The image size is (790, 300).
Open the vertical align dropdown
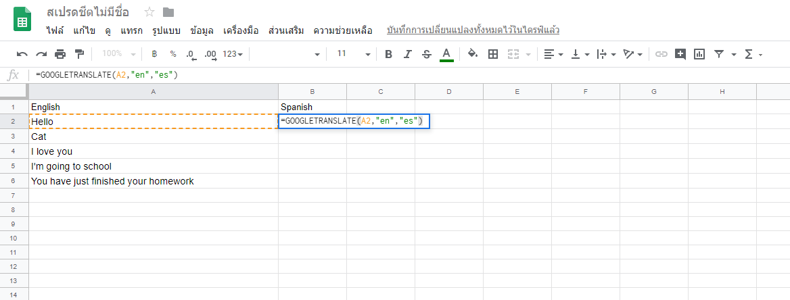[x=580, y=54]
